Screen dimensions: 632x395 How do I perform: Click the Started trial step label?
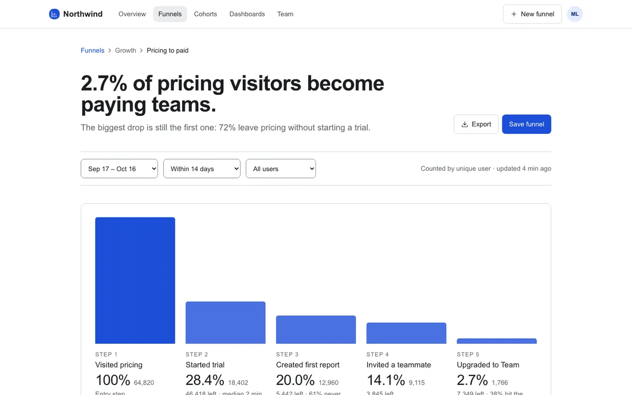[205, 365]
